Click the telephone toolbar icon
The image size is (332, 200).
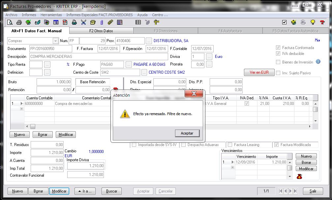tap(93, 22)
